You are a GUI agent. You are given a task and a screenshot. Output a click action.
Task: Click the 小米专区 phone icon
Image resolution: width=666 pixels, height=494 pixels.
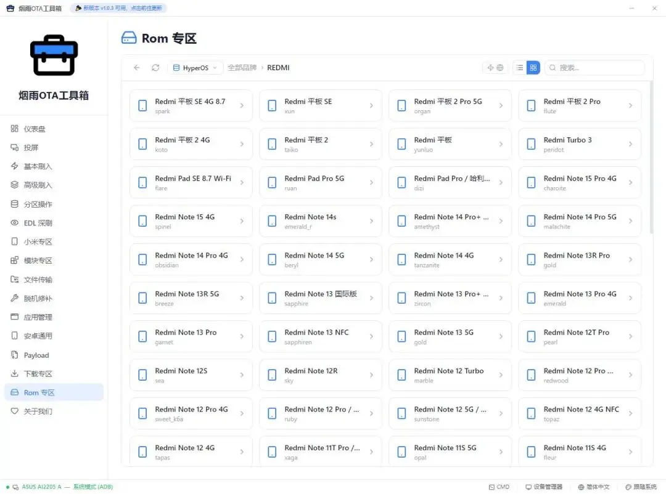point(14,241)
